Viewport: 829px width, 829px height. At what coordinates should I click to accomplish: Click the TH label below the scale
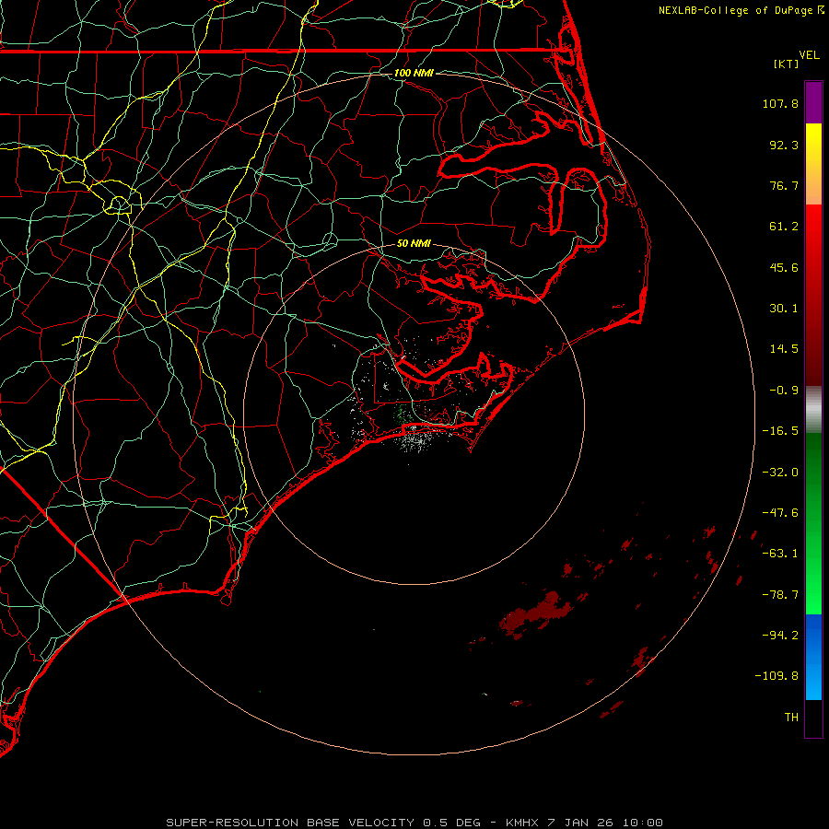[791, 718]
